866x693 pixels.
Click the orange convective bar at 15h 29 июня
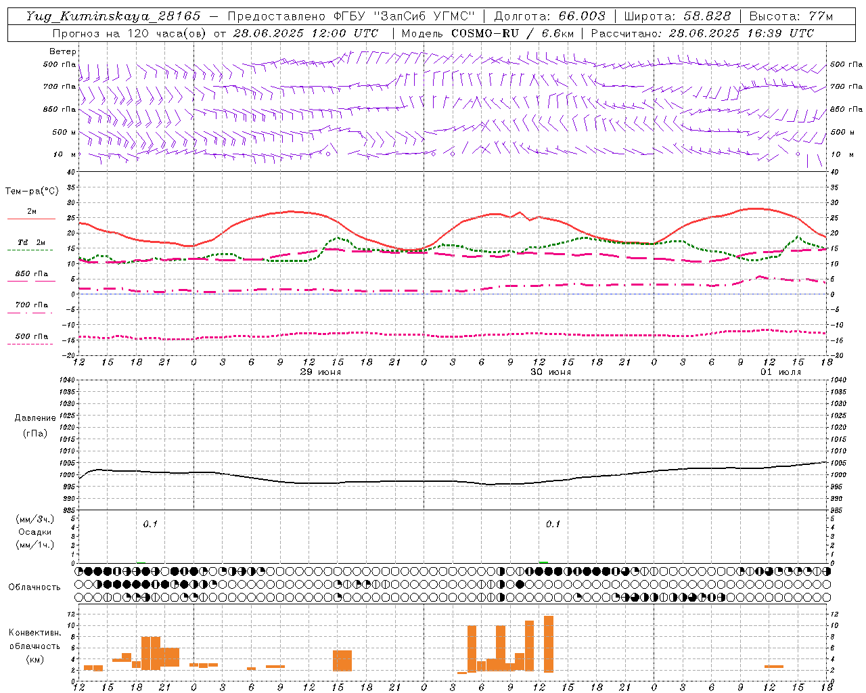tap(342, 661)
